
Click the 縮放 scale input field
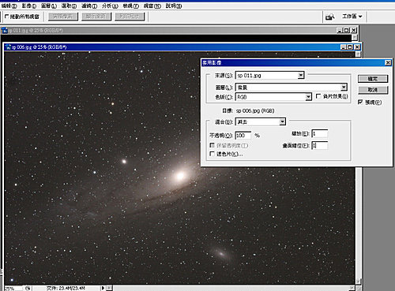(x=319, y=133)
